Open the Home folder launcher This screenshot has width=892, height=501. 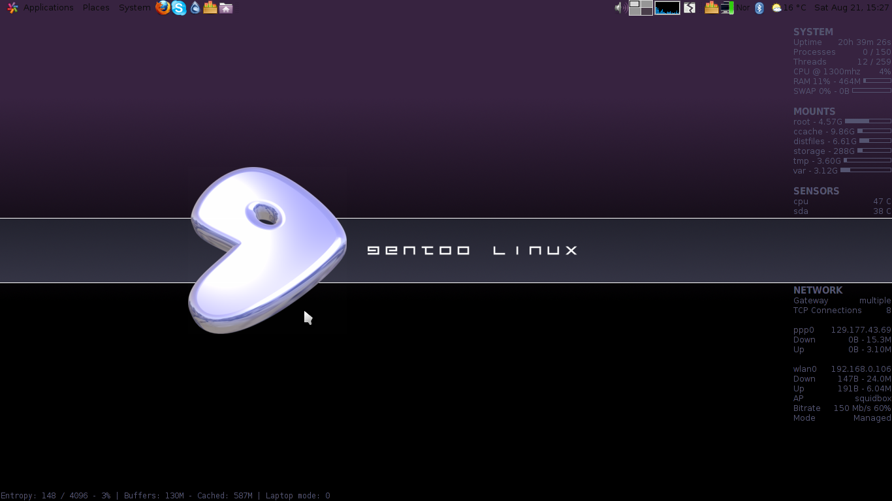click(226, 8)
